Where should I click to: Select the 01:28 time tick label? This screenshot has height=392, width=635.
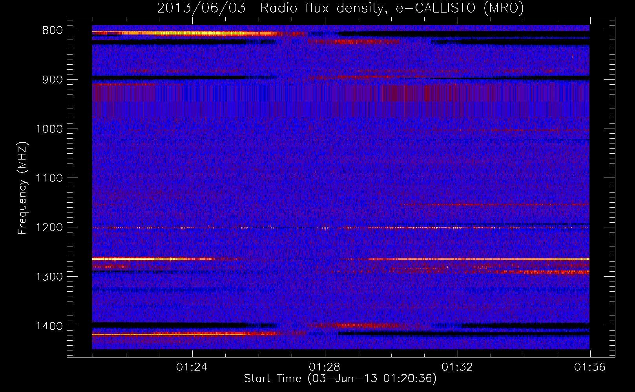point(325,367)
